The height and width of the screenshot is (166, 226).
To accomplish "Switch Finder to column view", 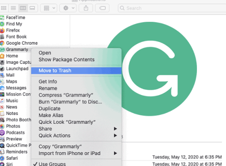I will [x=23, y=8].
